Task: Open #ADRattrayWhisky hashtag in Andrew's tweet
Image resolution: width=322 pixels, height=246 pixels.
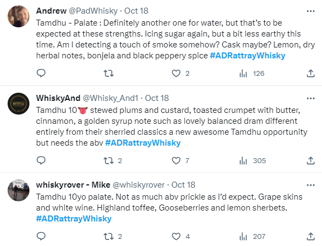Action: coord(247,56)
